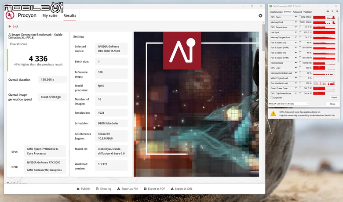Click the GPU-Z title bar app icon

click(271, 6)
